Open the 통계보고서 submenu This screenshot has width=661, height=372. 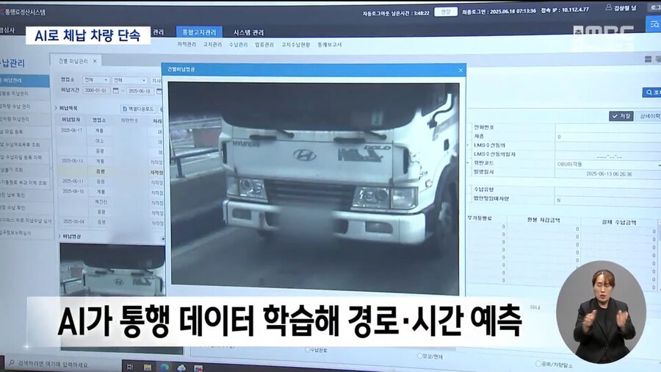pyautogui.click(x=330, y=44)
